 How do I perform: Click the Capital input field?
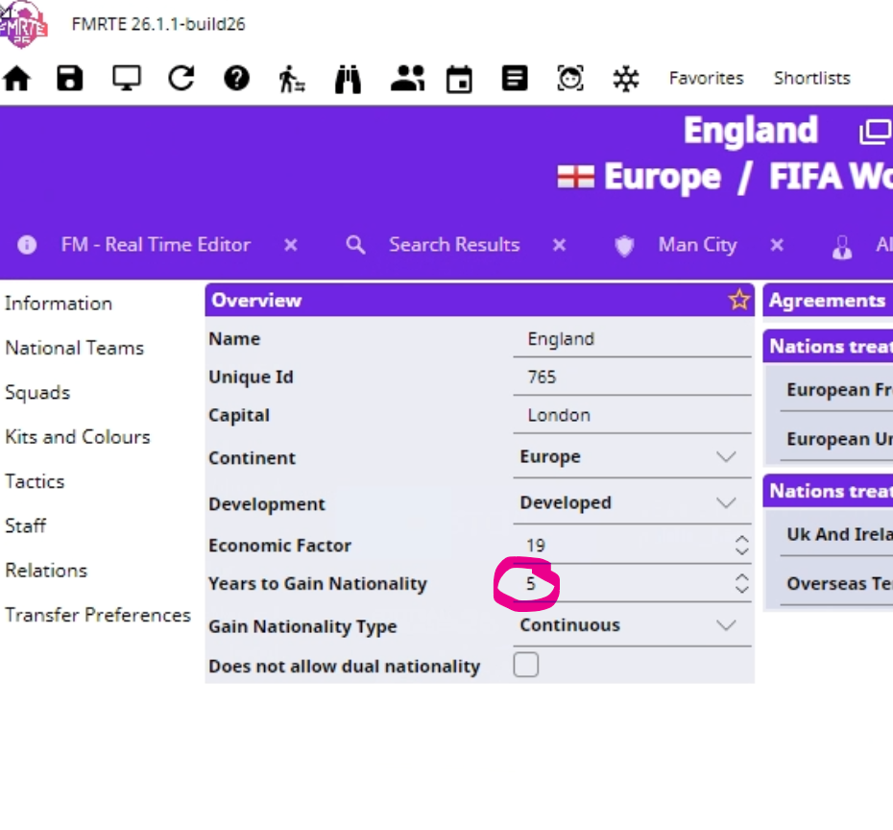(632, 416)
